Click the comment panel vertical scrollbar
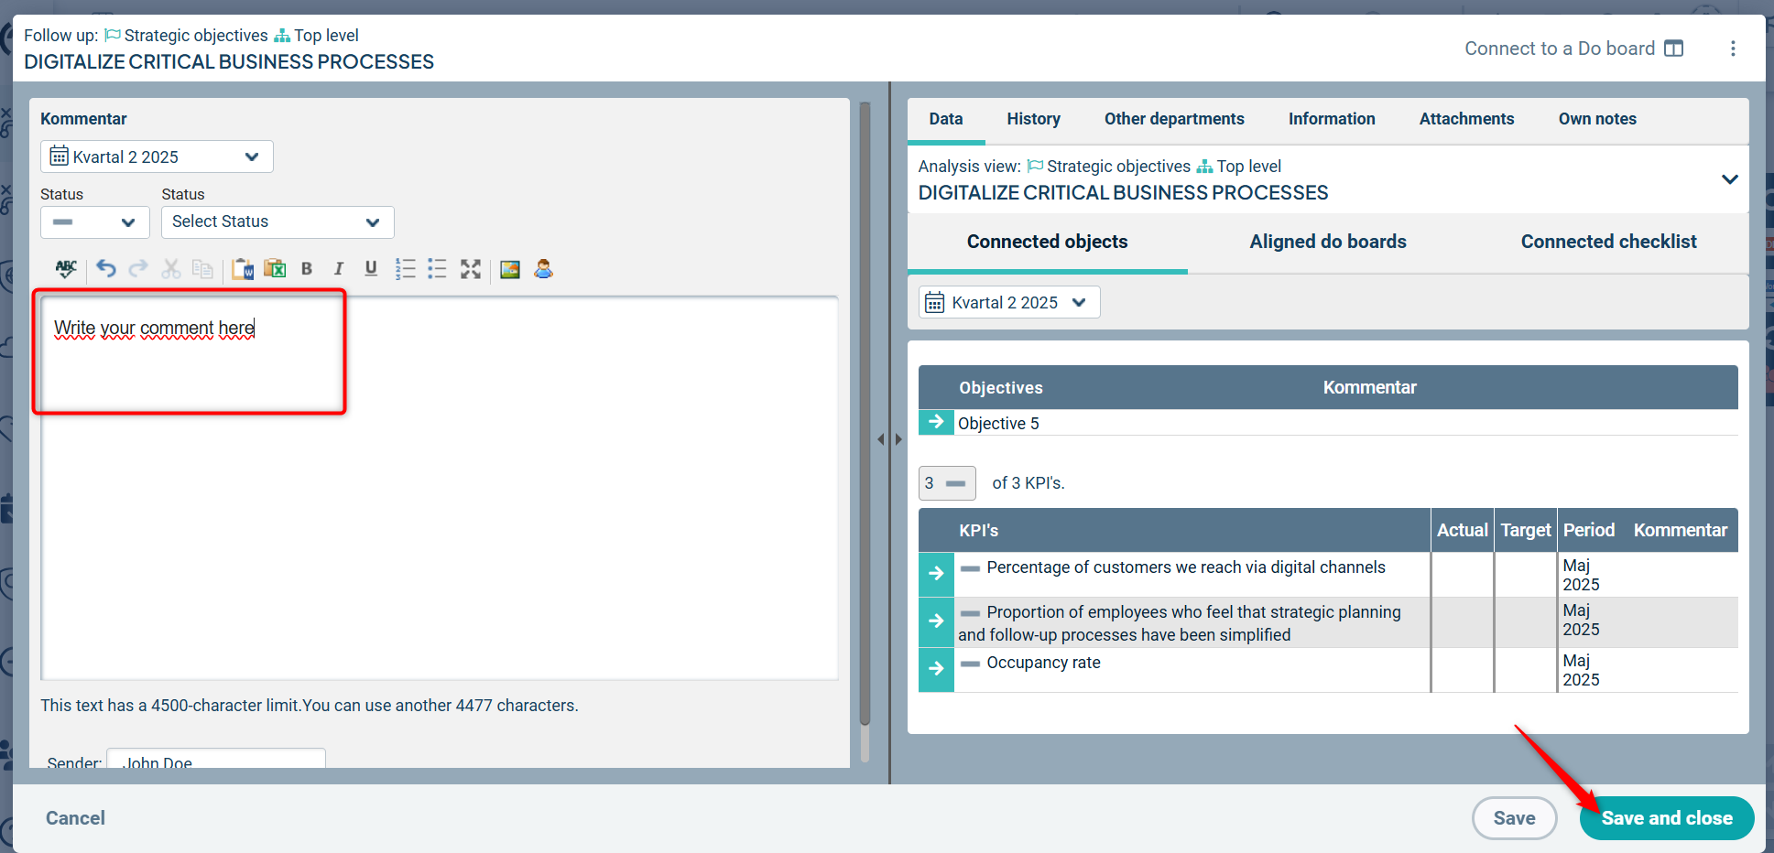1774x853 pixels. 865,412
